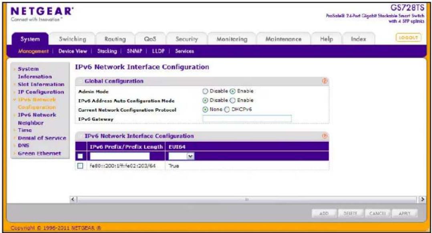Open IP Configuration in sidebar
The width and height of the screenshot is (432, 233).
tap(41, 92)
